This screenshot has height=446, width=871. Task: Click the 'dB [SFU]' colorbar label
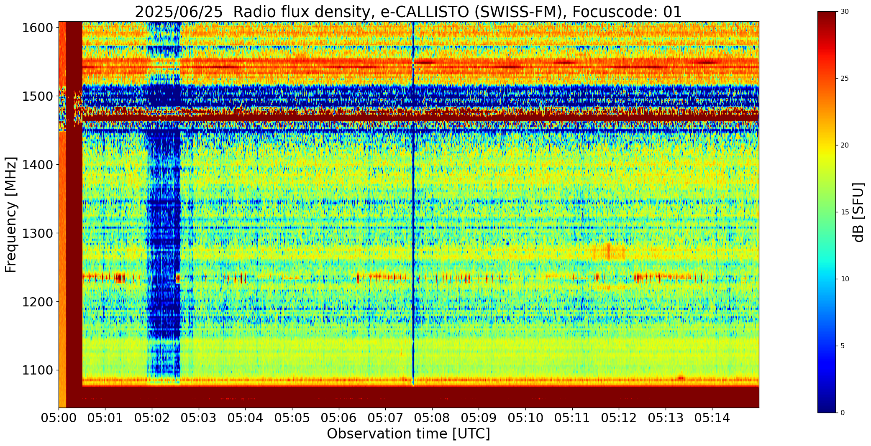858,212
